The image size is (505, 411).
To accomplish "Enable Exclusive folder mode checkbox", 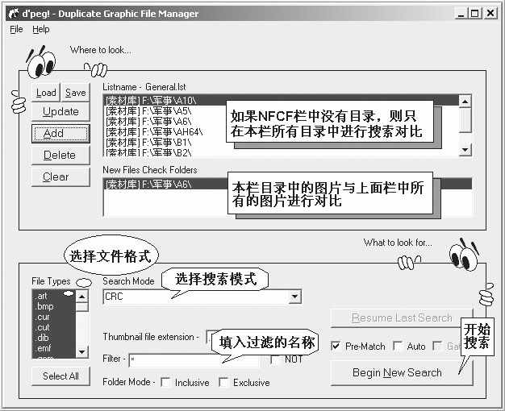I will coord(223,382).
